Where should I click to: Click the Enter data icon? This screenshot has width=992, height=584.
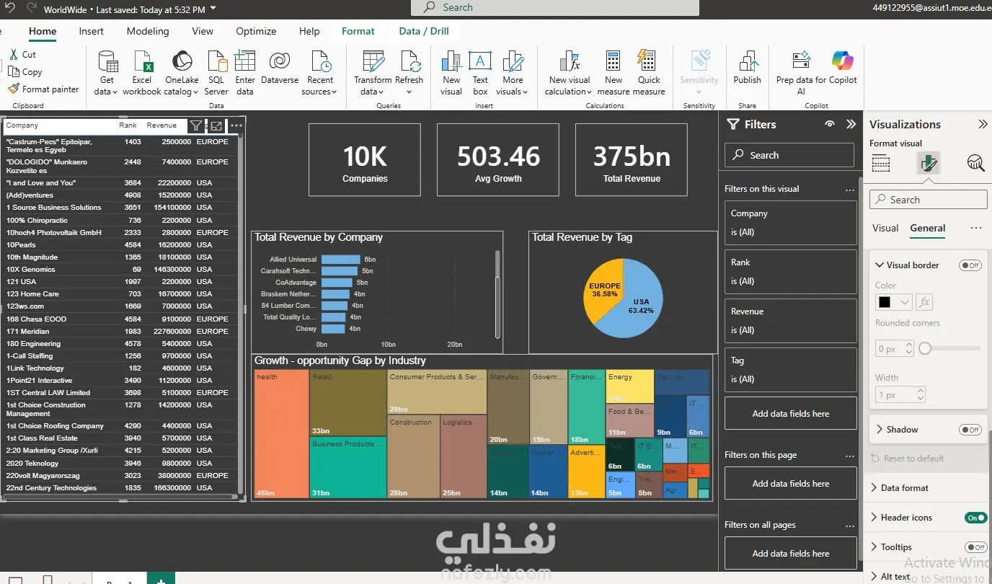click(x=245, y=73)
